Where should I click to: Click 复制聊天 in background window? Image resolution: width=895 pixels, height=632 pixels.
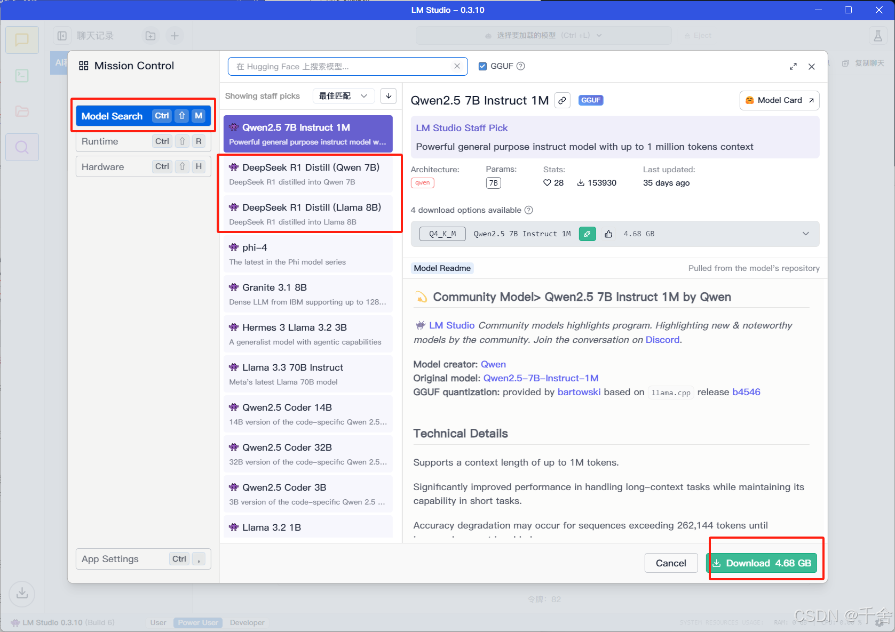[864, 63]
